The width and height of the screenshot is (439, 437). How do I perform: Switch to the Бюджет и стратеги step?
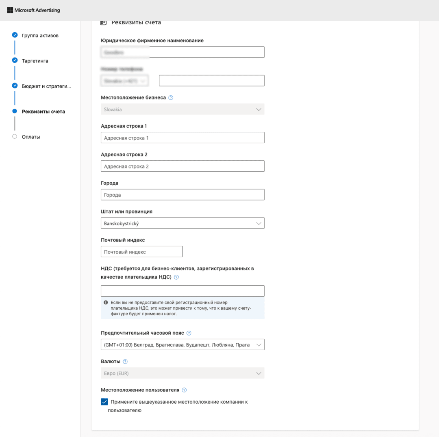(x=46, y=86)
